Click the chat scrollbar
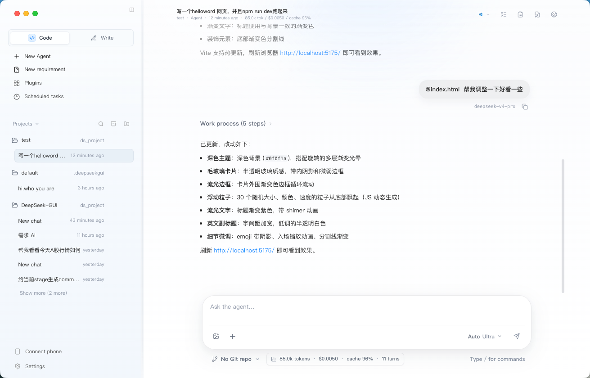590x378 pixels. click(x=563, y=226)
